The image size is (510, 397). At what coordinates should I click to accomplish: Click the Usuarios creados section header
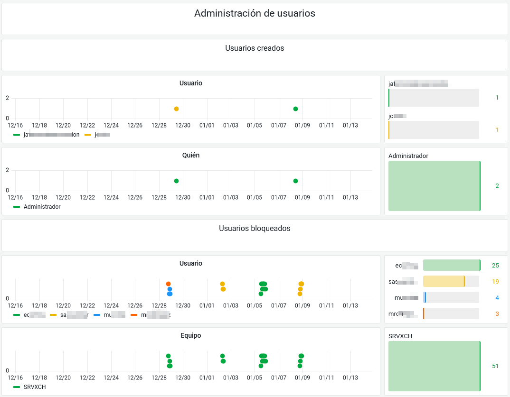pos(255,48)
